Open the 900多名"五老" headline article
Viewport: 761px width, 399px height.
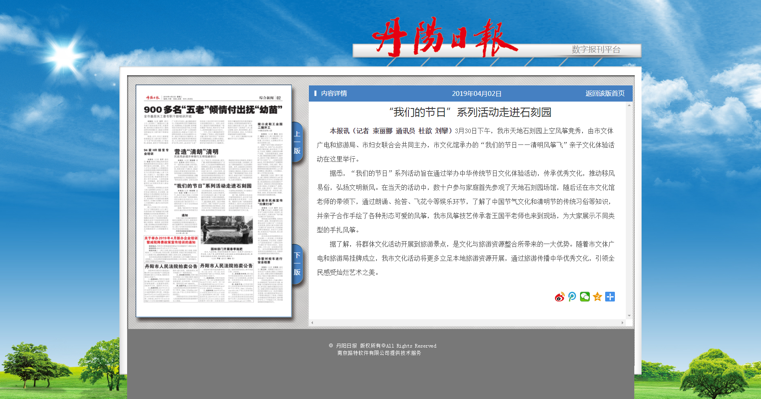point(213,110)
